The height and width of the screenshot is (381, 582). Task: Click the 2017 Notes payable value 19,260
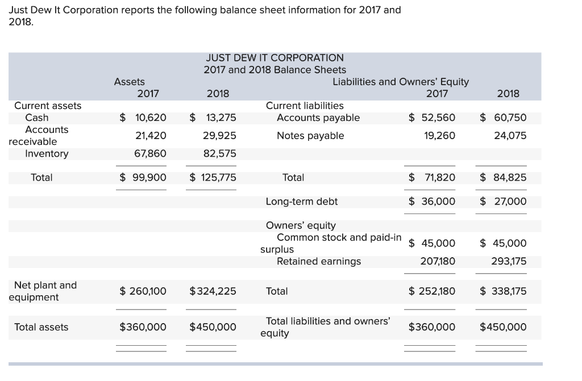(x=439, y=135)
